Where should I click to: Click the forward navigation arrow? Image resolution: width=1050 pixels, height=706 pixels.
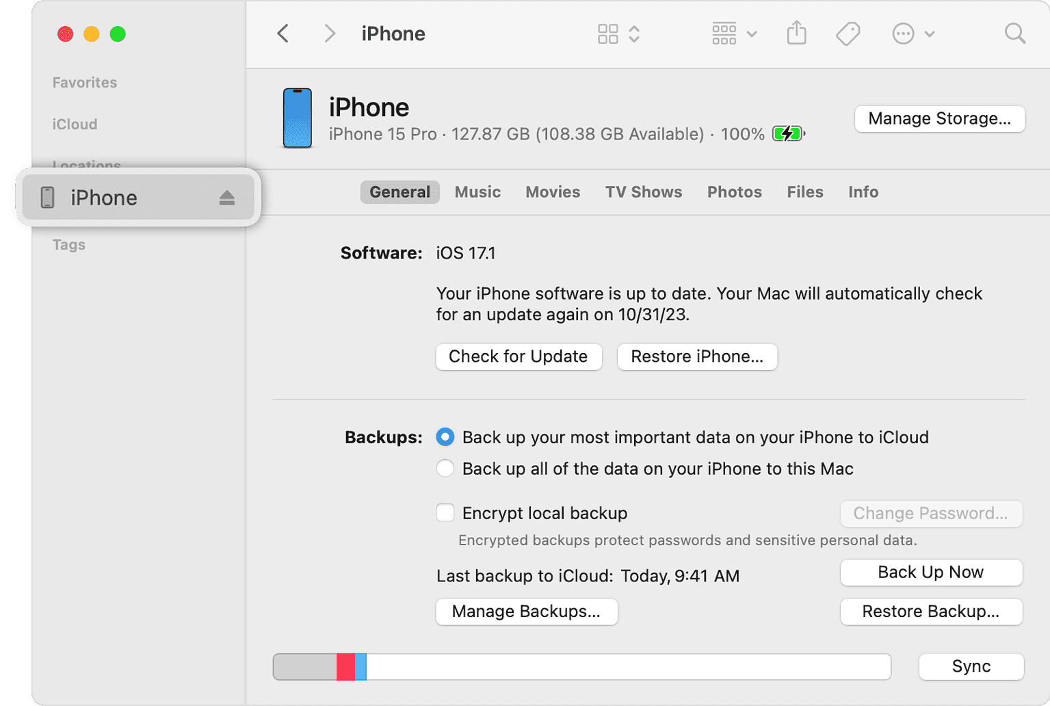[330, 33]
